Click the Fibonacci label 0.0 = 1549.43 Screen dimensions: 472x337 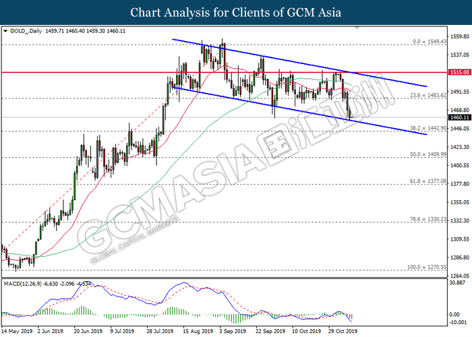click(x=430, y=42)
